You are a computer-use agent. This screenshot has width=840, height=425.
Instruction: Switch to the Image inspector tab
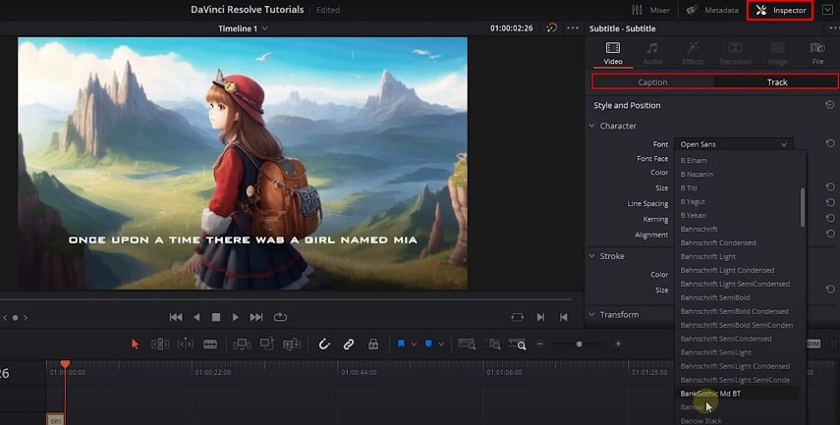(x=777, y=54)
